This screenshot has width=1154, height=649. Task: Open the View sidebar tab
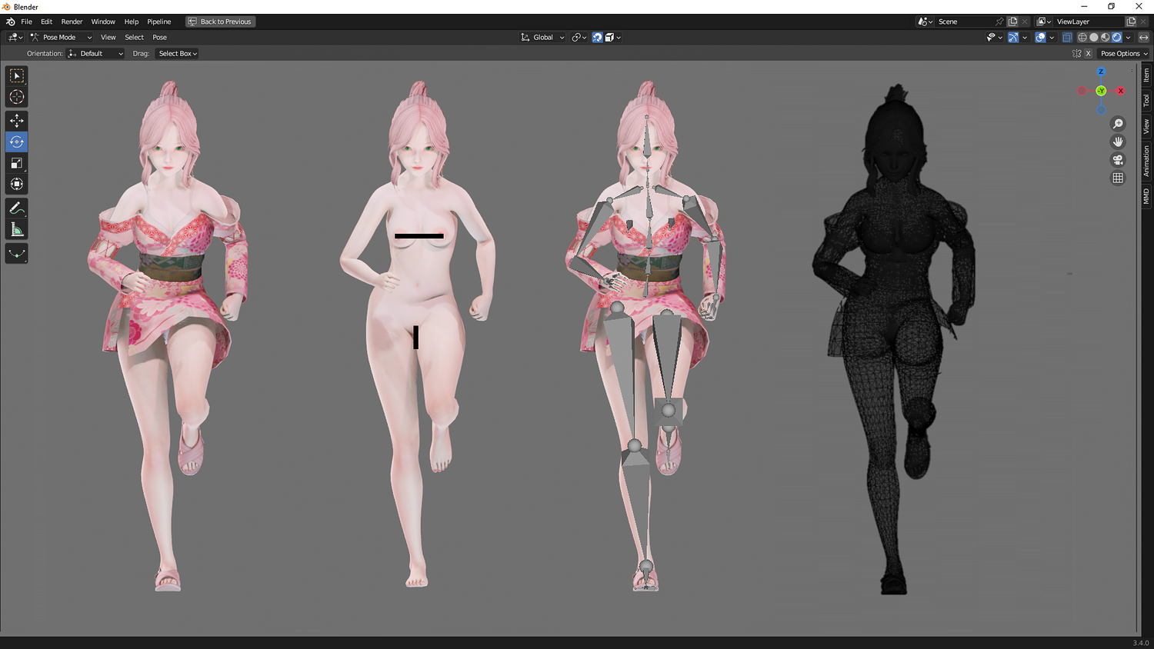1146,126
